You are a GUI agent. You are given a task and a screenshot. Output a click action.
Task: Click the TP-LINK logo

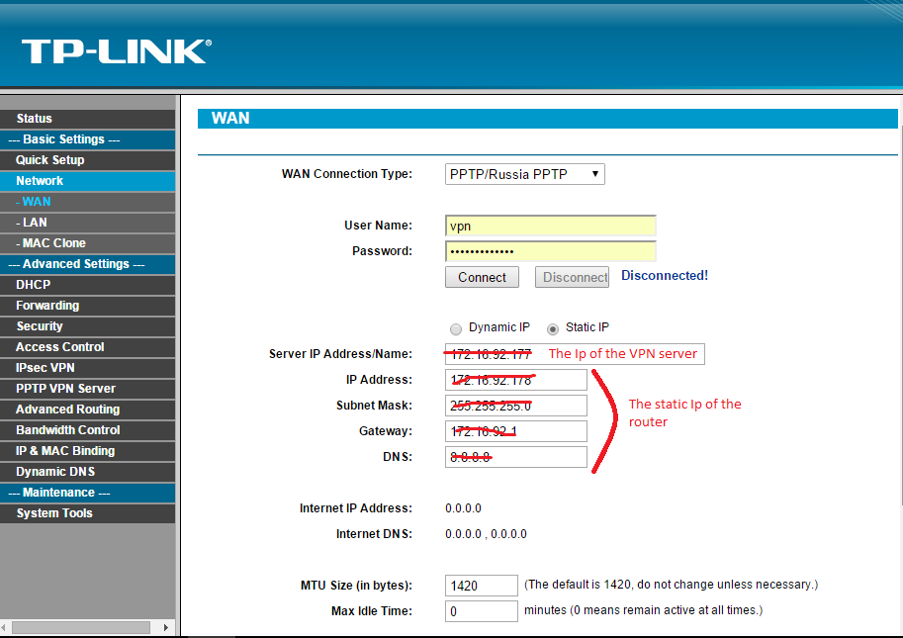point(116,51)
